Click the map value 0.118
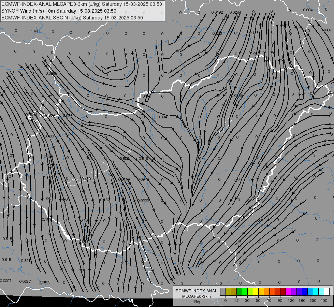The width and height of the screenshot is (334, 307). tap(254, 33)
